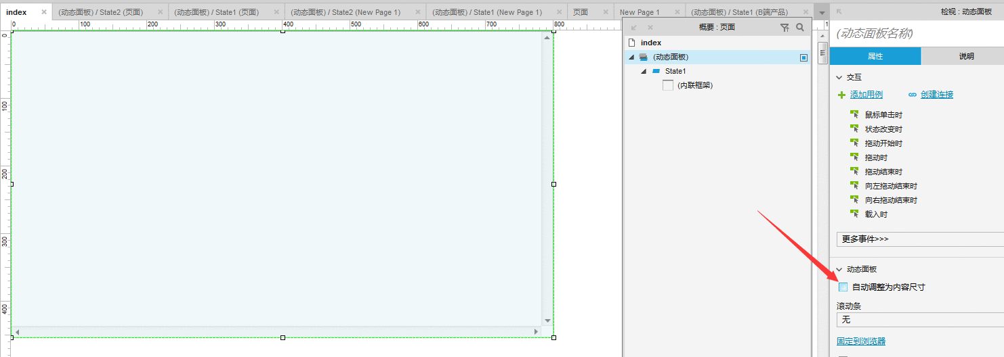This screenshot has height=357, width=1004.
Task: Open the 更多事件>>> dropdown
Action: click(x=920, y=239)
